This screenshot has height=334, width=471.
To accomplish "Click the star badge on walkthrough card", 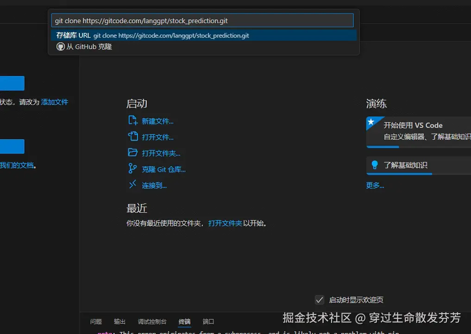I will (x=371, y=122).
